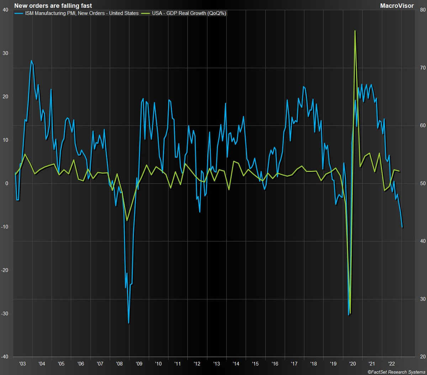This screenshot has width=427, height=375.
Task: Select the ISM Manufacturing PMI, New Orders legend label
Action: [81, 14]
